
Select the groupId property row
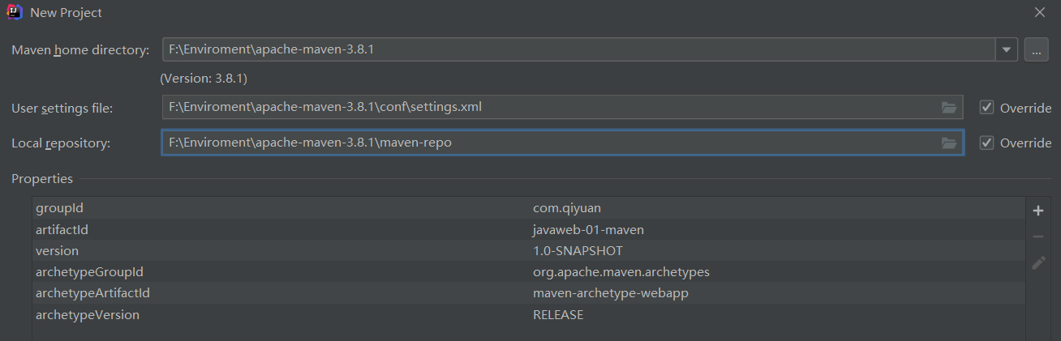pos(529,208)
